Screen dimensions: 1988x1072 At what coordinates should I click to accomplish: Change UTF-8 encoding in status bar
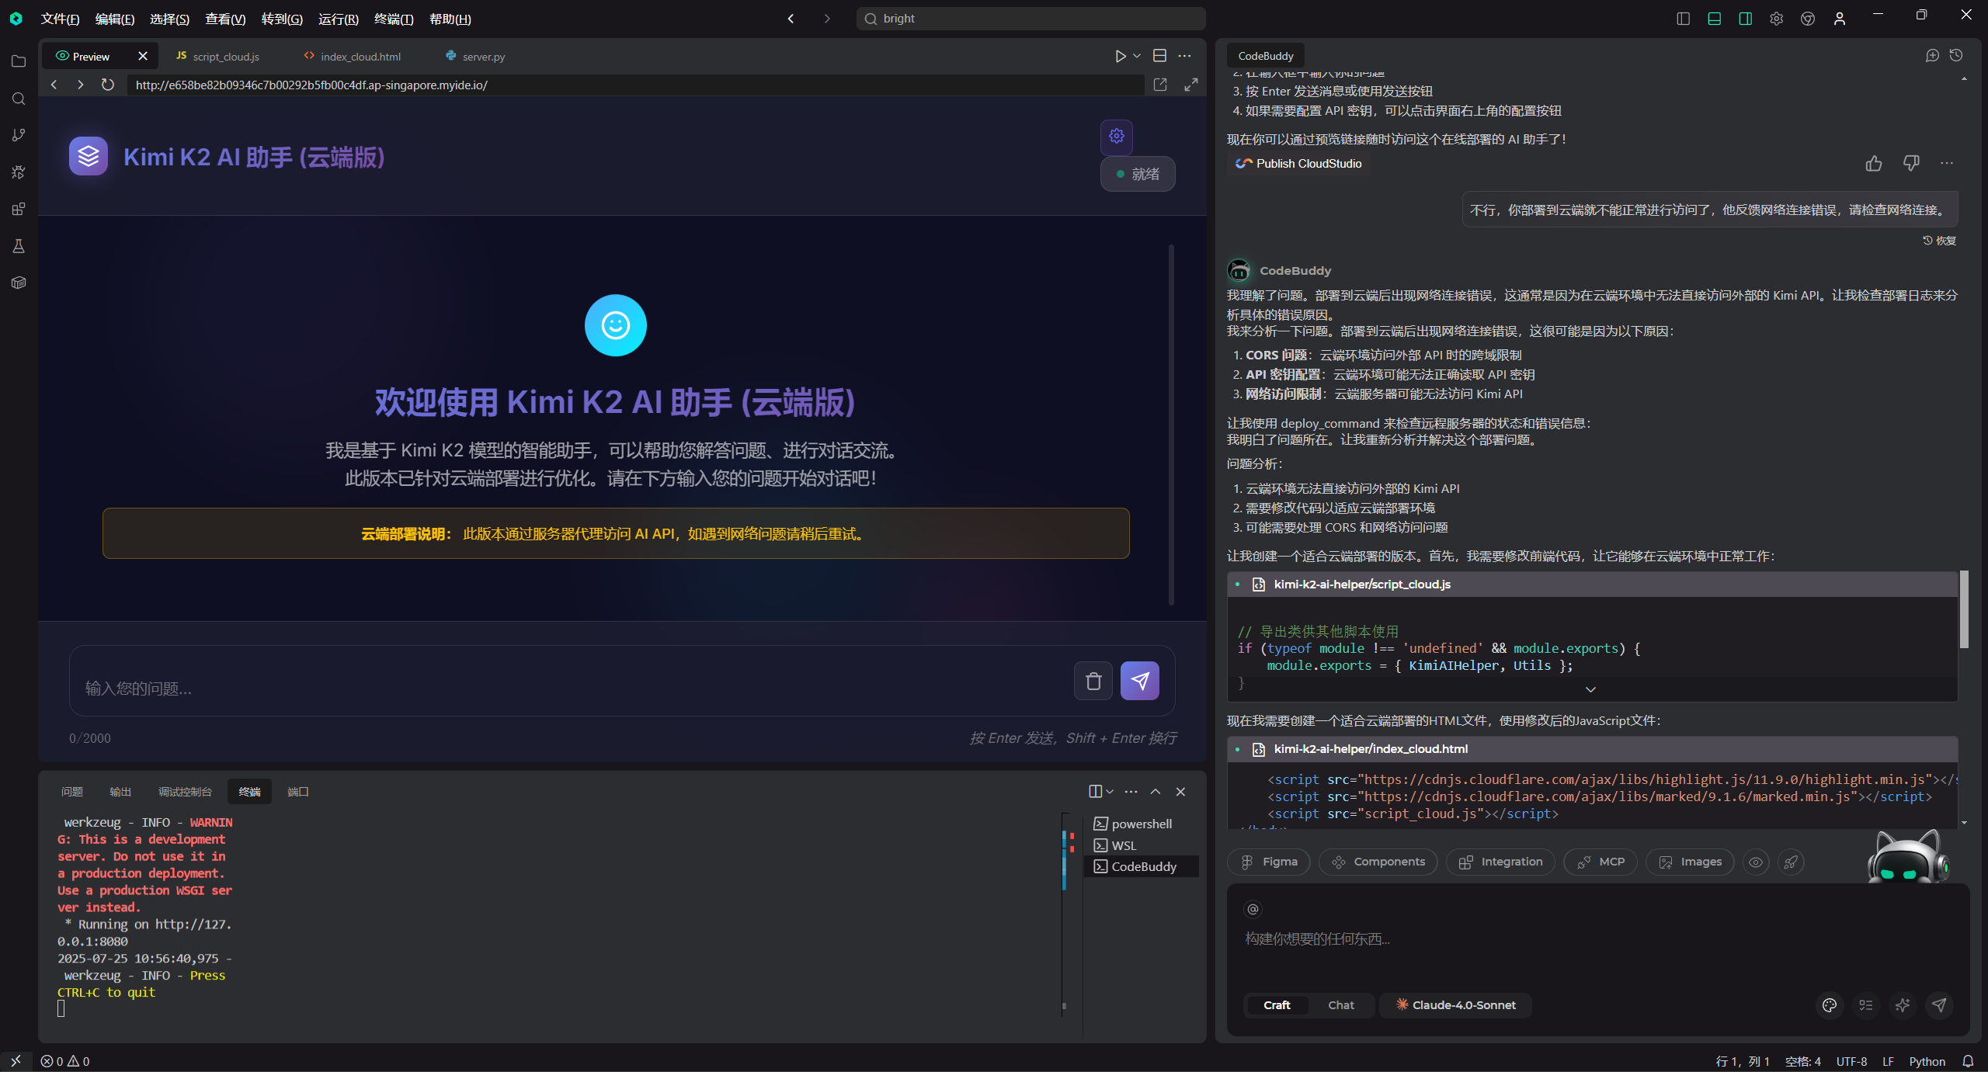click(x=1851, y=1061)
